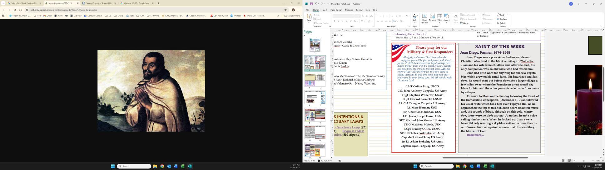This screenshot has height=170, width=605.
Task: Reload the Chrome page
Action: pos(15,10)
